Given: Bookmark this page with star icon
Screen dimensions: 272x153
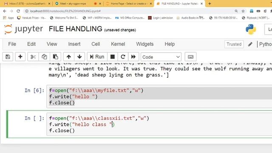Looking at the screenshot, I should 243,11.
